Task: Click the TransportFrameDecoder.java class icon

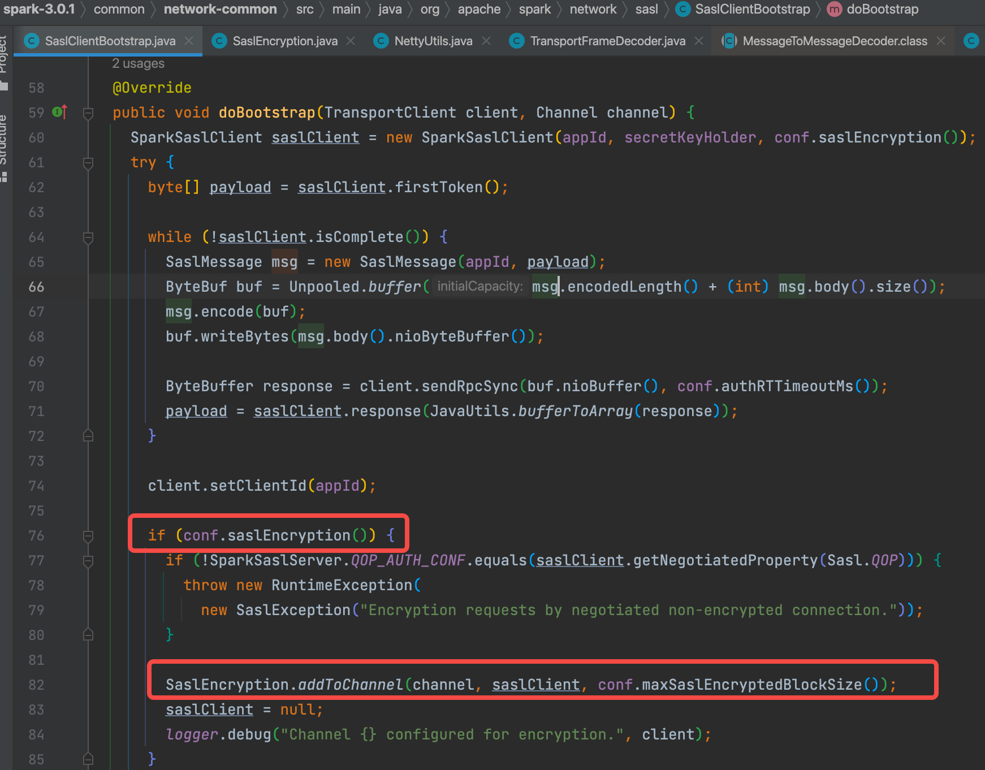Action: (x=517, y=41)
